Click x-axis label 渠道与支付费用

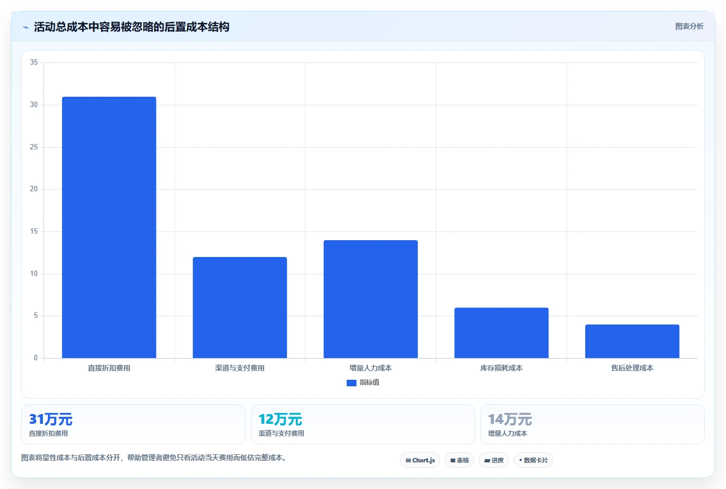pos(240,368)
